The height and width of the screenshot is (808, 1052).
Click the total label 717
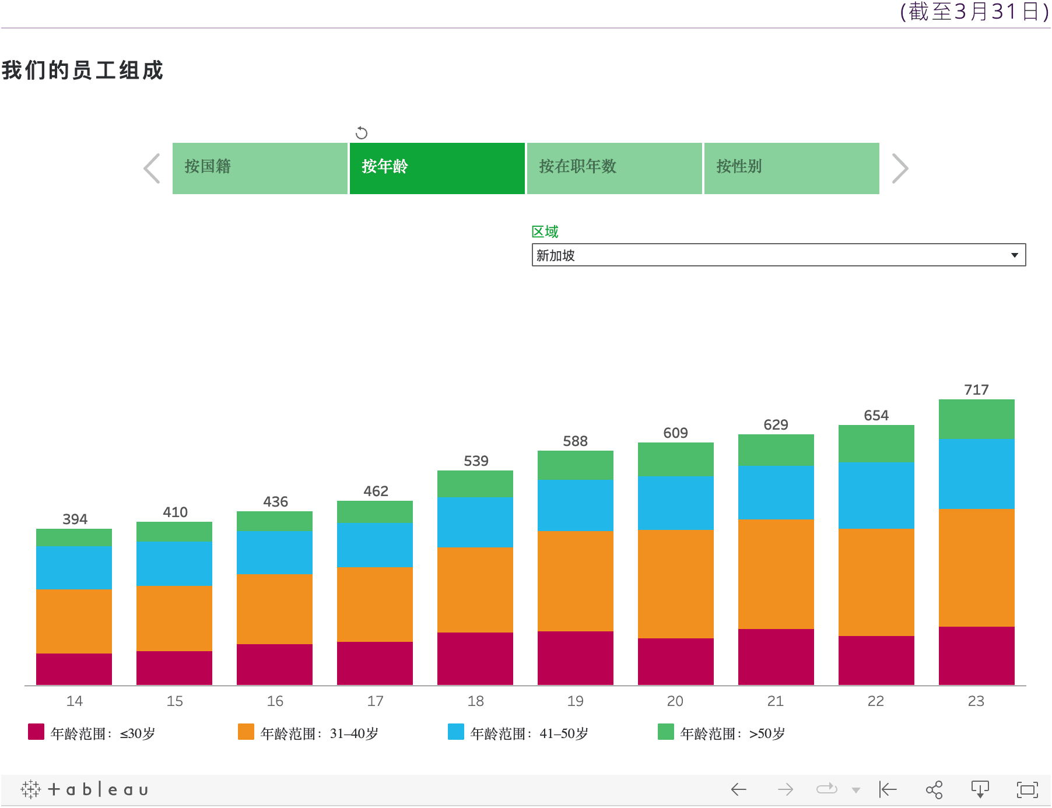(977, 389)
